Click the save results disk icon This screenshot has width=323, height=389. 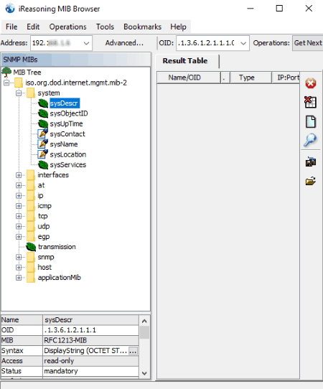[x=311, y=161]
